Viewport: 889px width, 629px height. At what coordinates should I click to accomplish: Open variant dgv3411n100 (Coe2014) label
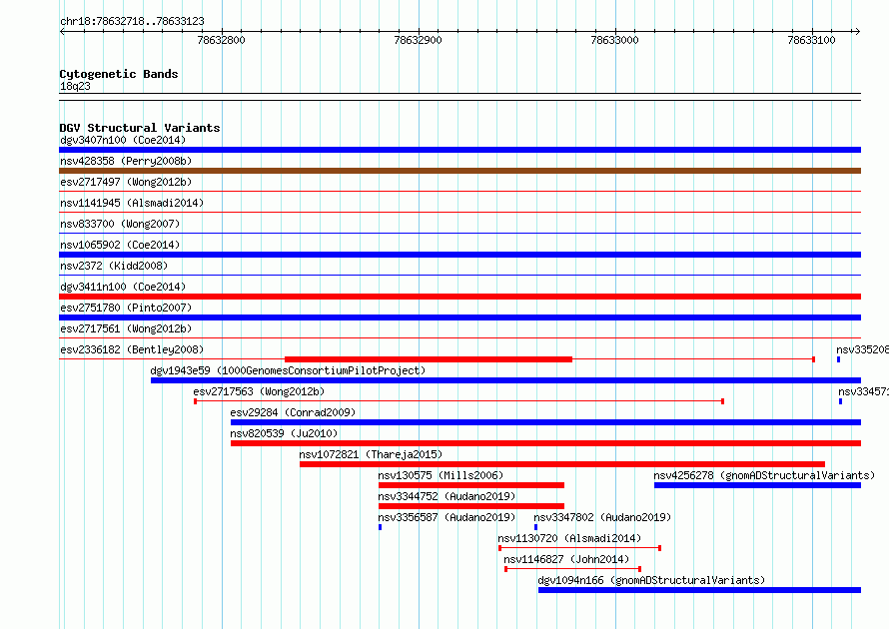pyautogui.click(x=123, y=287)
